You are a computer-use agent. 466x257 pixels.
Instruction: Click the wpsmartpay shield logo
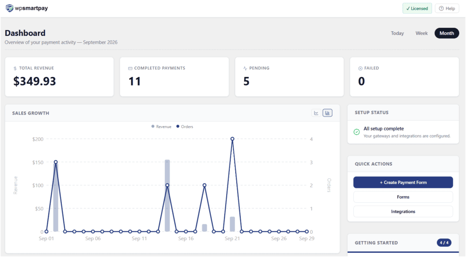(x=10, y=8)
